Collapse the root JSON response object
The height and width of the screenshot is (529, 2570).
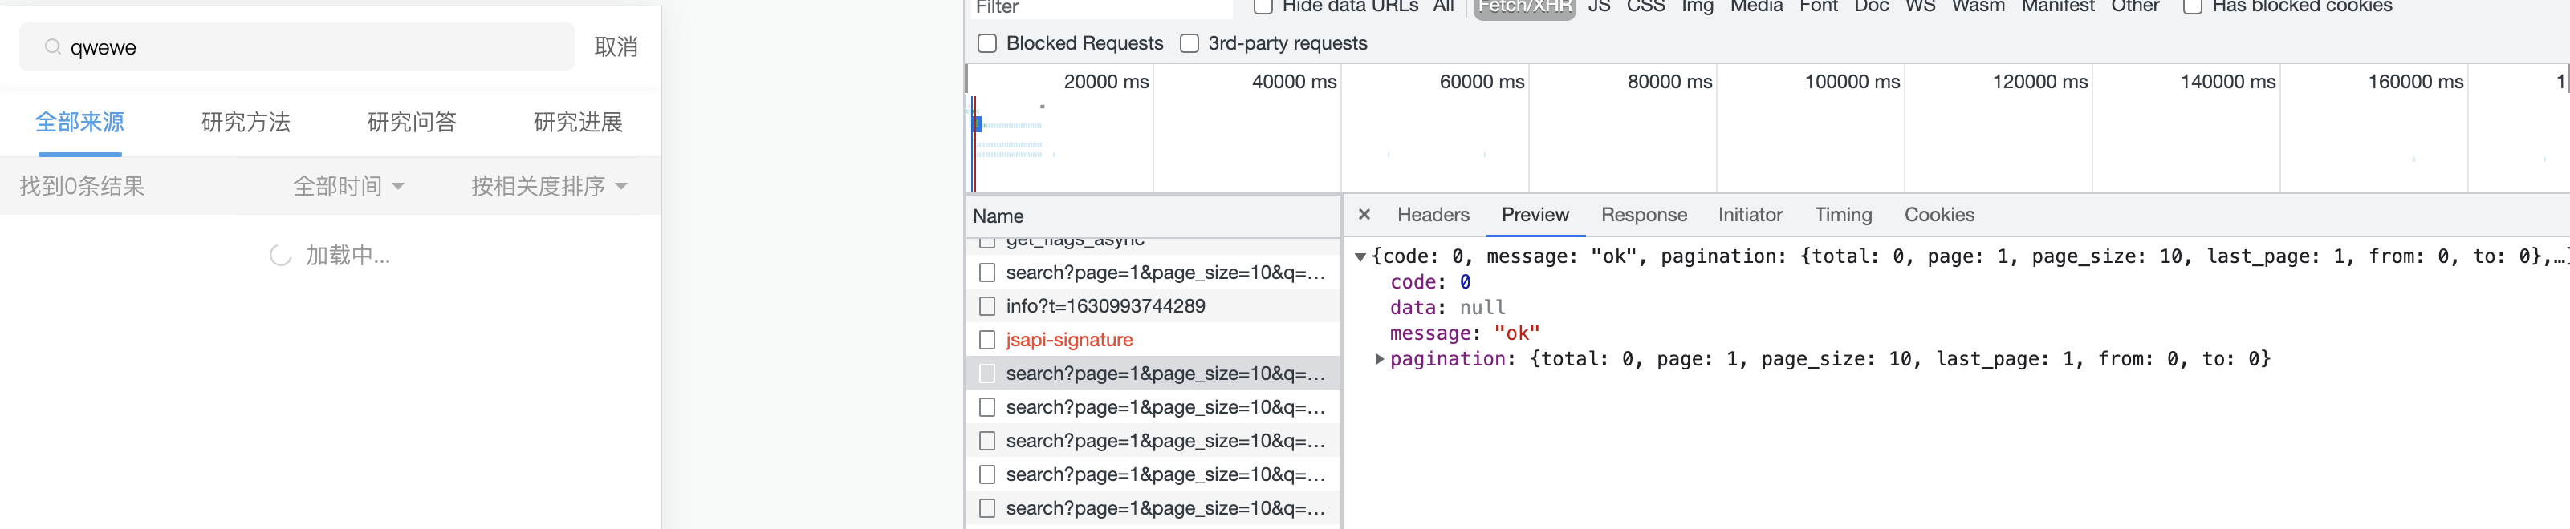(x=1360, y=257)
